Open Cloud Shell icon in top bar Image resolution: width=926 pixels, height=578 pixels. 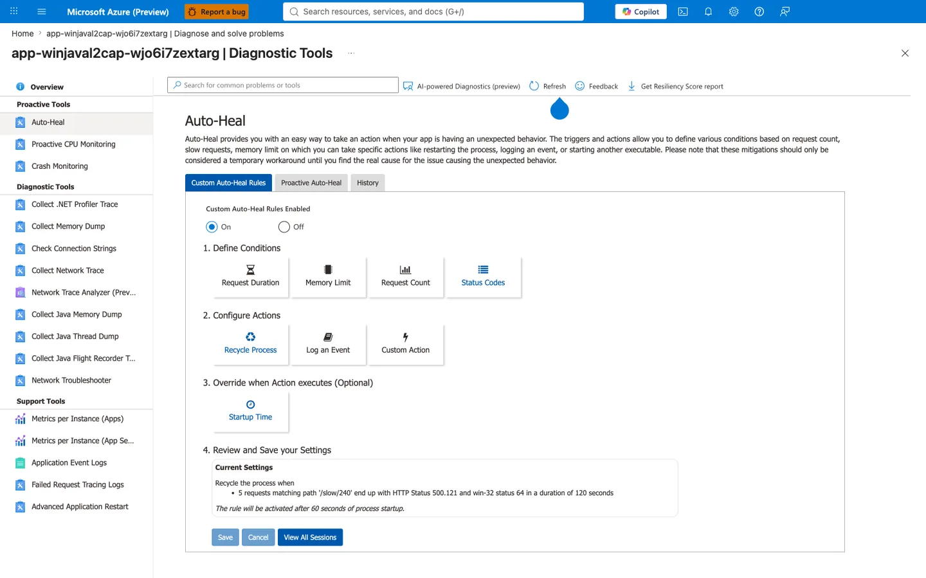683,12
